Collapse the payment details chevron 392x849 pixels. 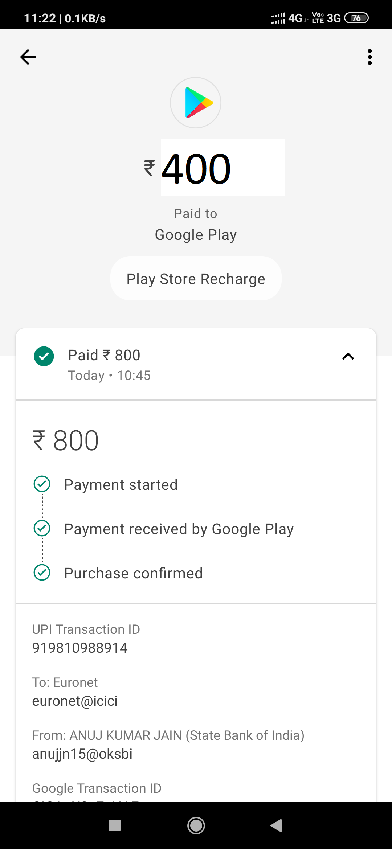tap(348, 356)
